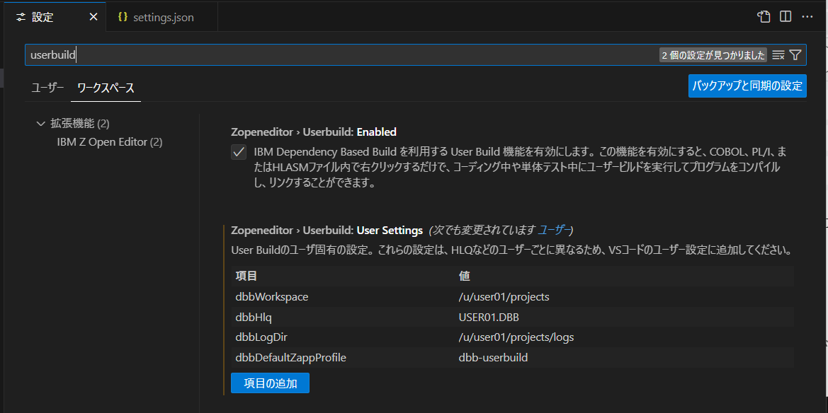Clear the settings search using the clear icon
The image size is (828, 413).
point(778,54)
